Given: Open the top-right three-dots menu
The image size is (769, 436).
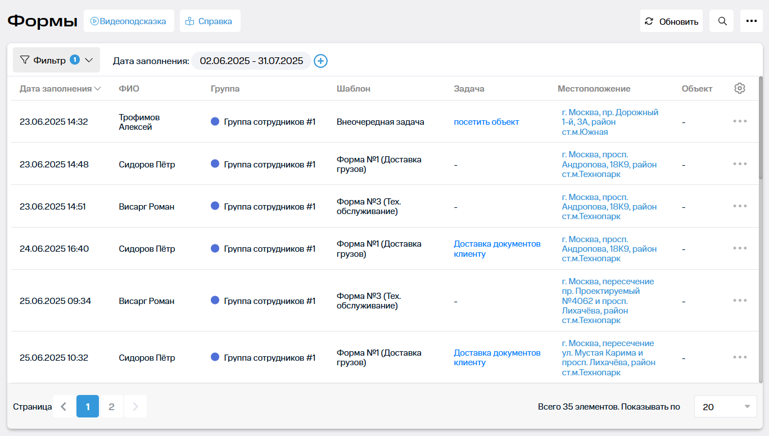Looking at the screenshot, I should pyautogui.click(x=751, y=21).
